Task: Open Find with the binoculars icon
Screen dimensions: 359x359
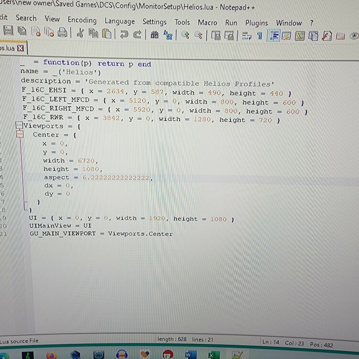Action: tap(155, 35)
